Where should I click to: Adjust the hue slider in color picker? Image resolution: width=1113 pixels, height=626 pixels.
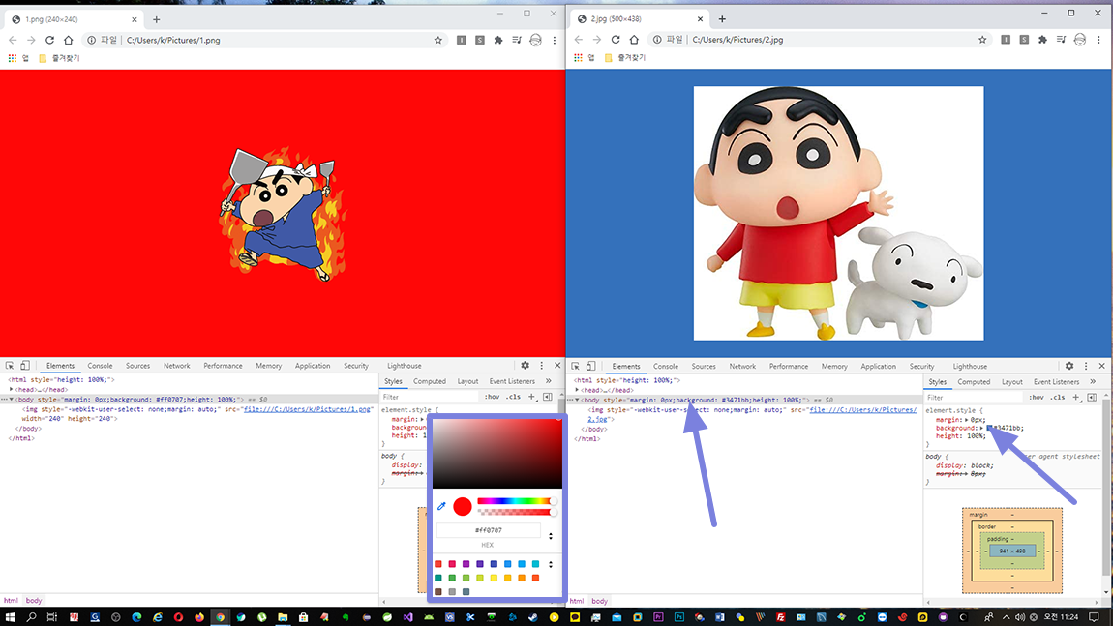pos(516,501)
